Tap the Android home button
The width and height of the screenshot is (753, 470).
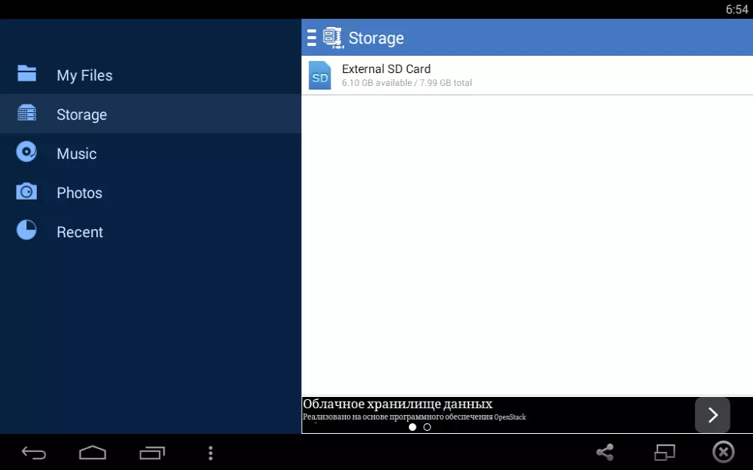[93, 453]
